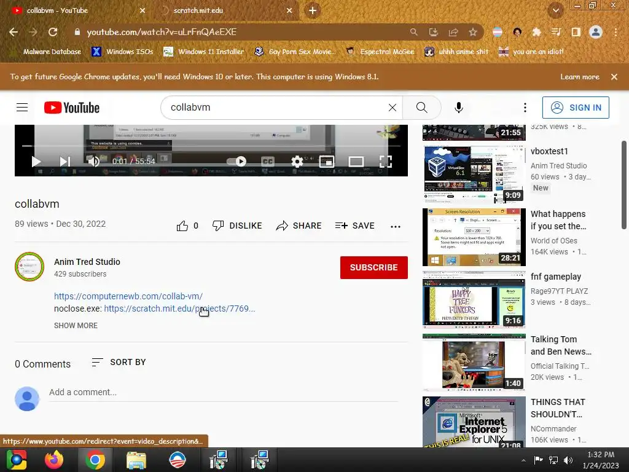The height and width of the screenshot is (472, 629).
Task: Click the SHARE button
Action: click(x=299, y=226)
